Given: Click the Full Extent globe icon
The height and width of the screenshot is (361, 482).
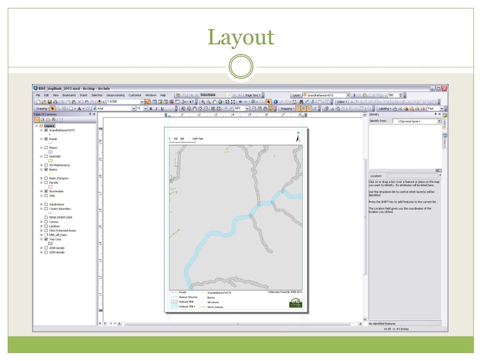Looking at the screenshot, I should point(220,102).
